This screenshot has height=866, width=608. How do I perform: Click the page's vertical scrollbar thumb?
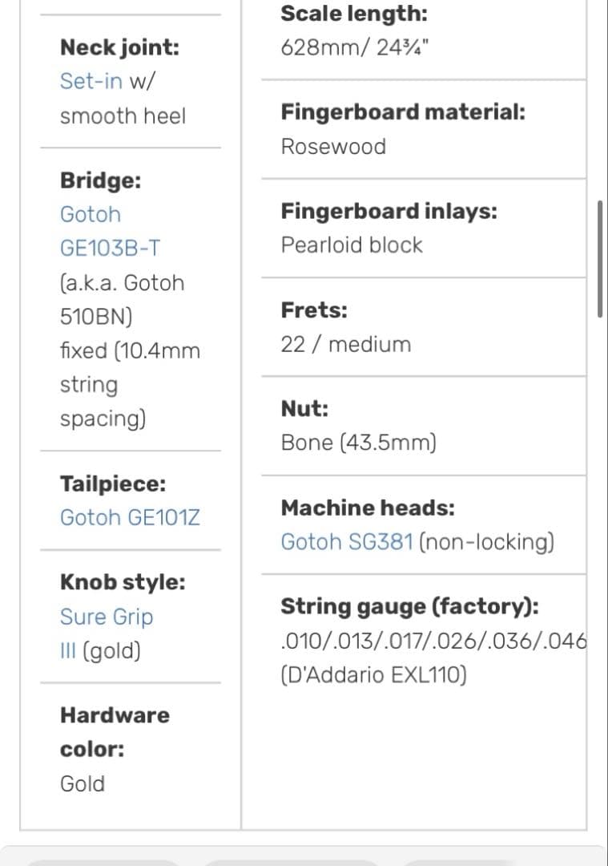click(599, 259)
